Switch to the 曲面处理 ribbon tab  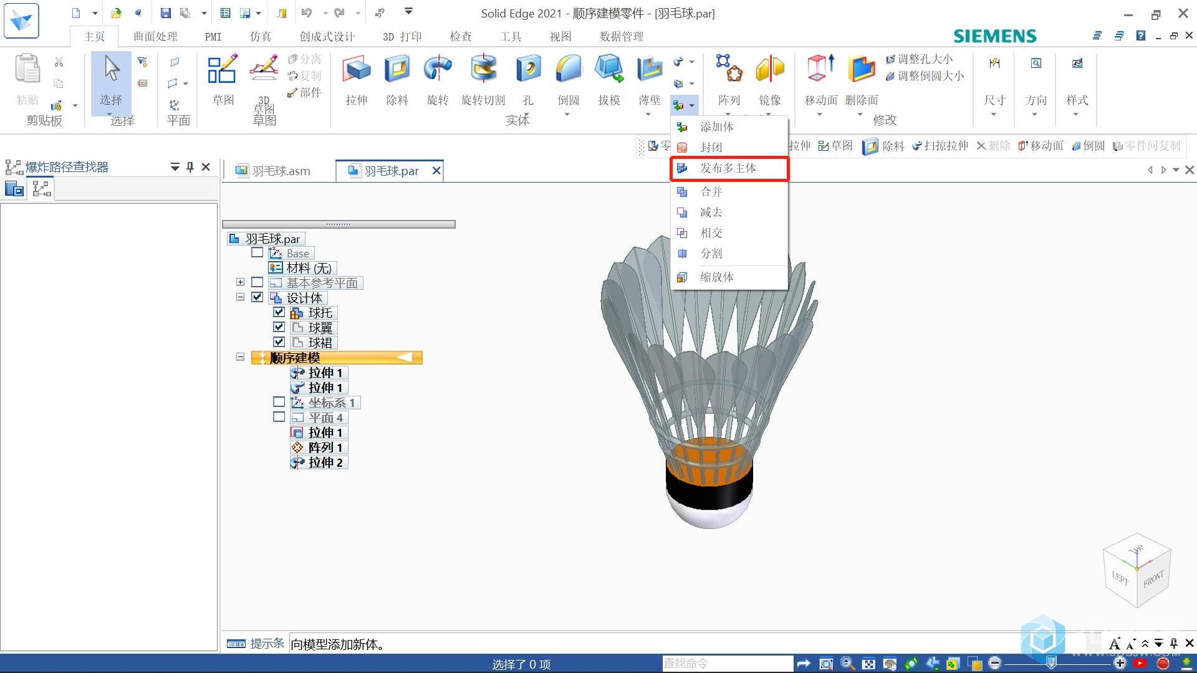click(156, 37)
